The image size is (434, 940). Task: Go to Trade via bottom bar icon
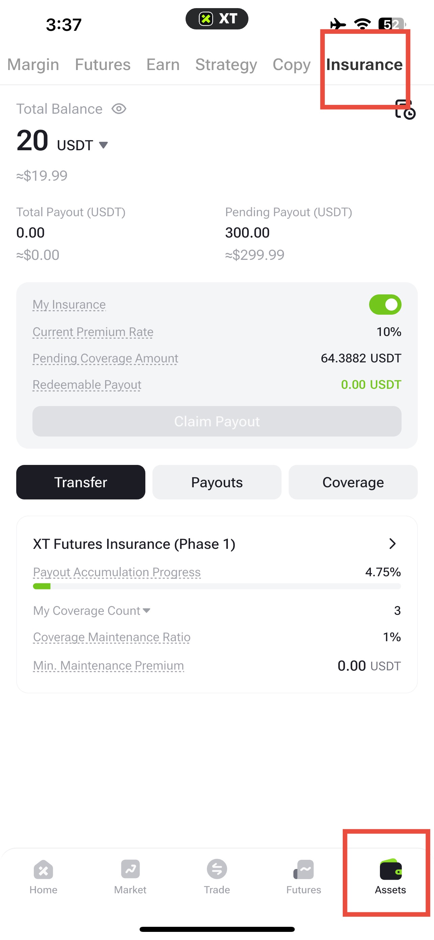tap(217, 869)
